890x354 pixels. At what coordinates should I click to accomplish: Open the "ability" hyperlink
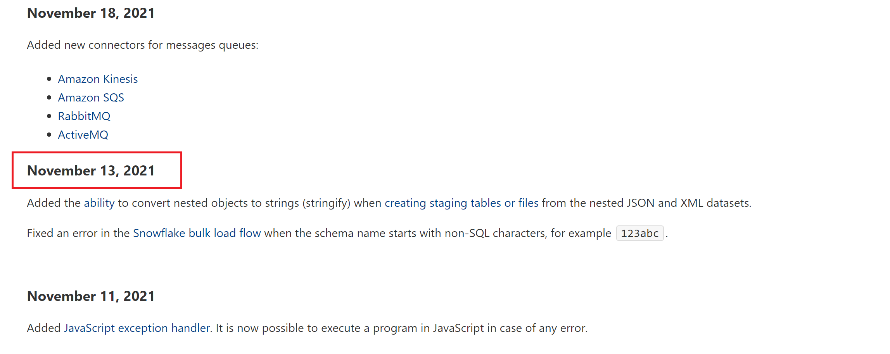point(99,203)
